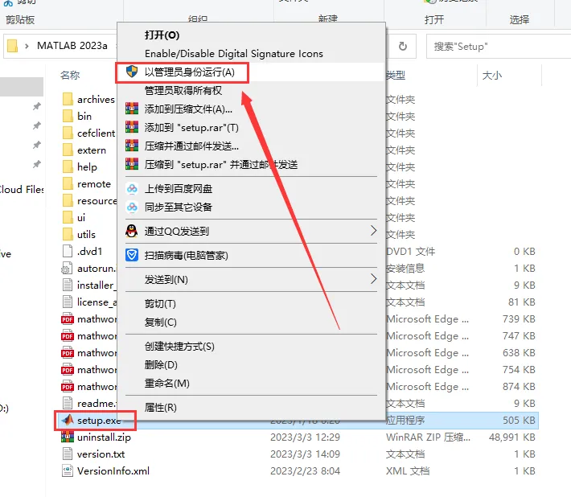Click the folder icon in the address bar
571x497 pixels.
(x=12, y=46)
